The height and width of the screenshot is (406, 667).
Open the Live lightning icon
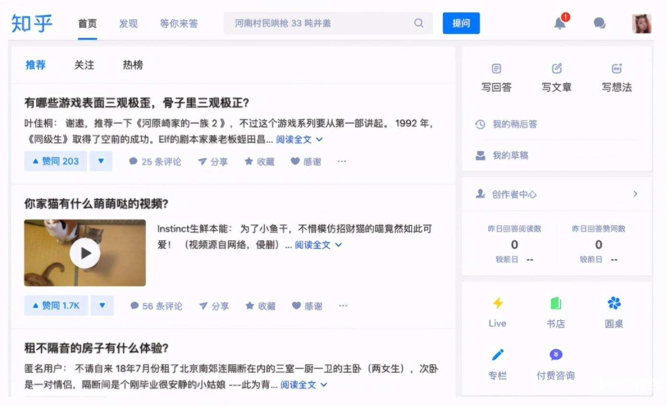point(498,303)
